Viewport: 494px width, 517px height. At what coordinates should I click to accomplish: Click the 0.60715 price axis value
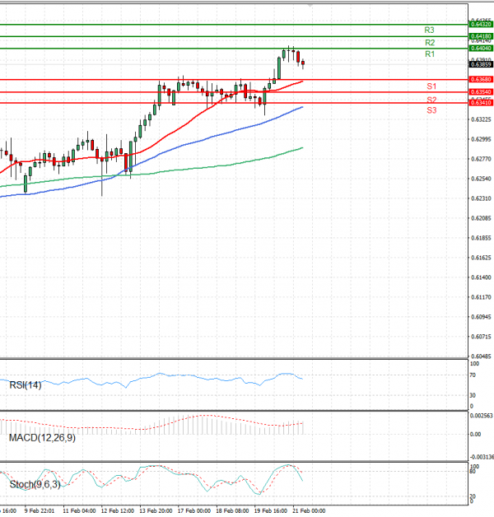[481, 337]
